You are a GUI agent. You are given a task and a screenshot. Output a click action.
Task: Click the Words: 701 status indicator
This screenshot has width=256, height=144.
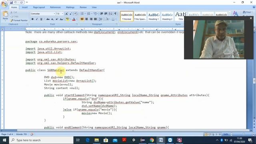coord(22,134)
